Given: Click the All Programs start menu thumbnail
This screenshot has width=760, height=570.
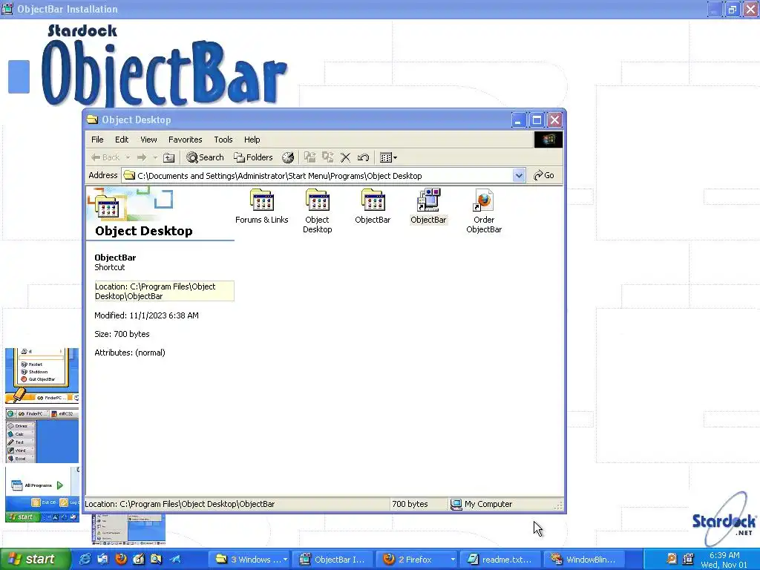Looking at the screenshot, I should point(42,494).
